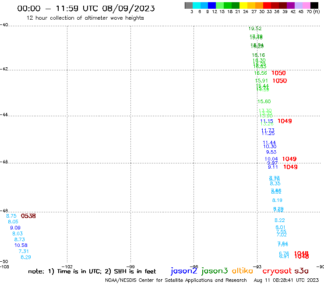Click the 'Aug 11 08:28:41 UTC 2023' timestamp
This screenshot has height=284, width=324.
tap(286, 280)
